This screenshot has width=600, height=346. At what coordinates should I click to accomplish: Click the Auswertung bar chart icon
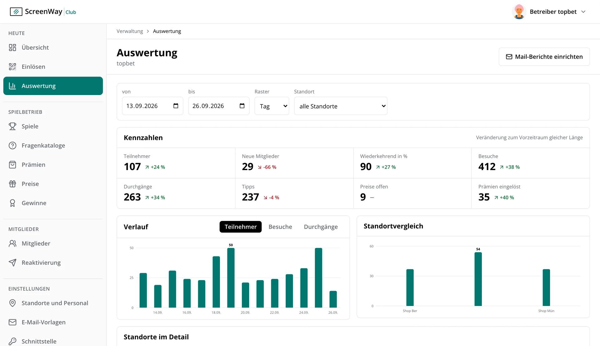12,86
